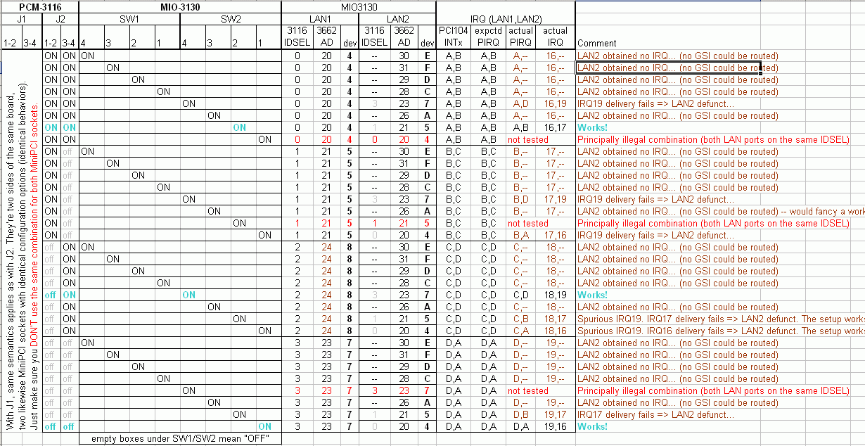
Task: Click the actual IRQ value '18,16'
Action: coord(556,331)
